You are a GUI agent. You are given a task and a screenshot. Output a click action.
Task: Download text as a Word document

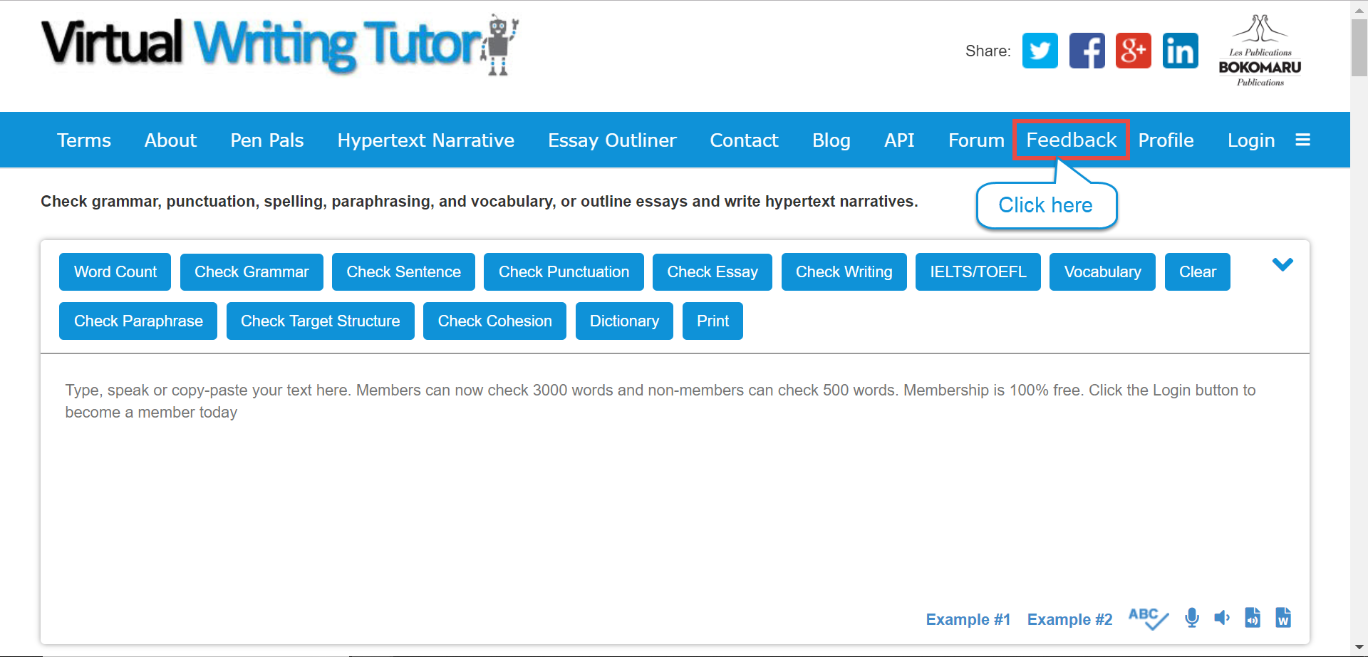[1283, 618]
